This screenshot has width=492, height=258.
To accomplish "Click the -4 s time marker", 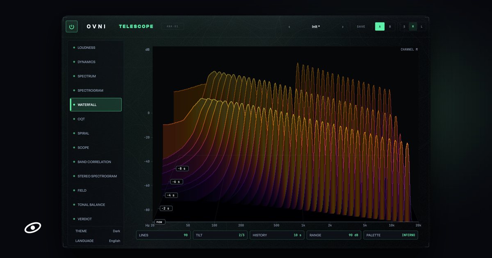I will [171, 195].
